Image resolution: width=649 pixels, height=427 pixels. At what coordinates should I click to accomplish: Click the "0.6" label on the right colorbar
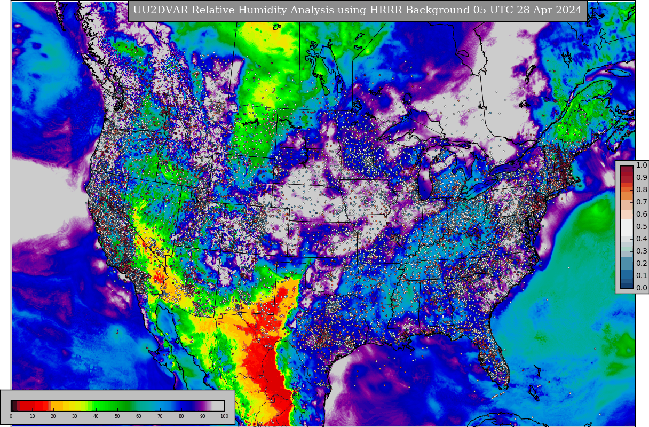[x=642, y=215]
